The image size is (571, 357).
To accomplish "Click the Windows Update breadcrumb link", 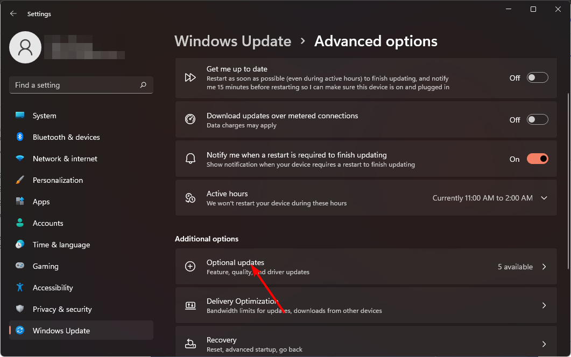I will (232, 41).
